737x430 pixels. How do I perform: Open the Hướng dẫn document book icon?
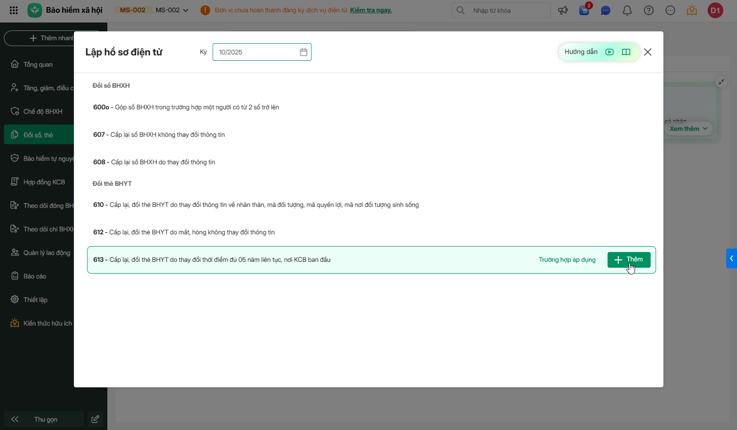(x=626, y=52)
